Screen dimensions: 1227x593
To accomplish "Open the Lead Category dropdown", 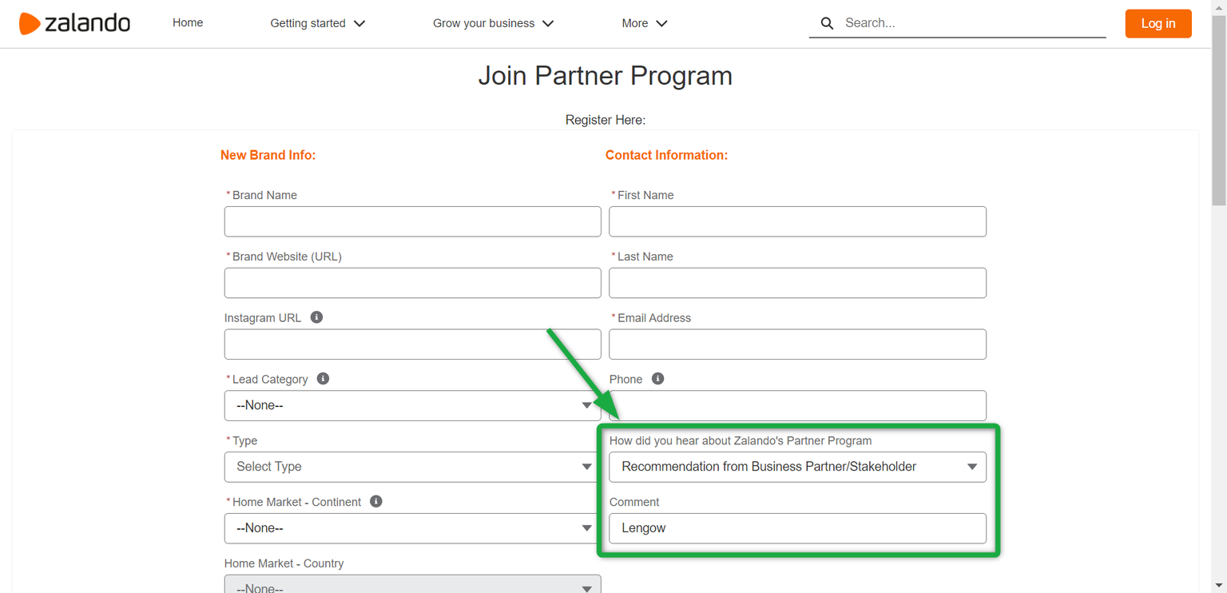I will click(412, 406).
